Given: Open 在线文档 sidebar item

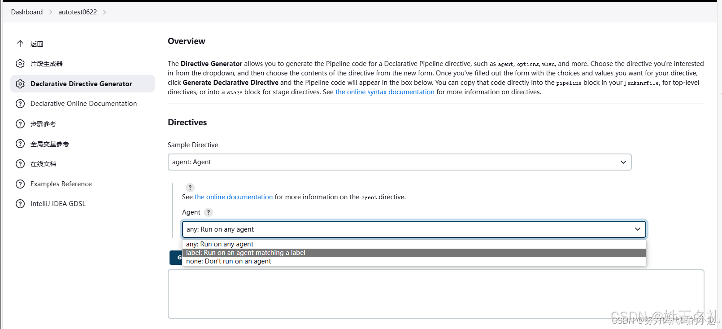Looking at the screenshot, I should tap(43, 164).
